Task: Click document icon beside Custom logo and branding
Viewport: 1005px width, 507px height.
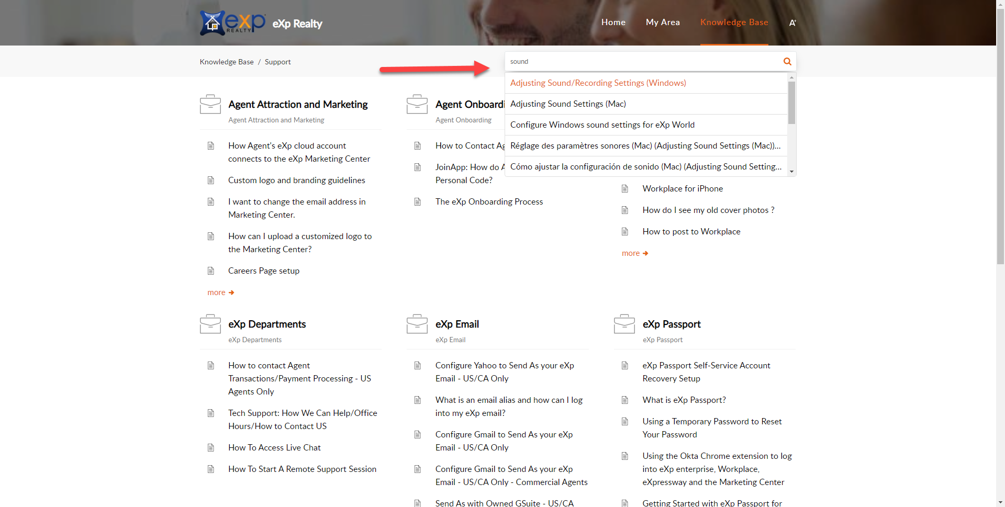Action: tap(211, 180)
